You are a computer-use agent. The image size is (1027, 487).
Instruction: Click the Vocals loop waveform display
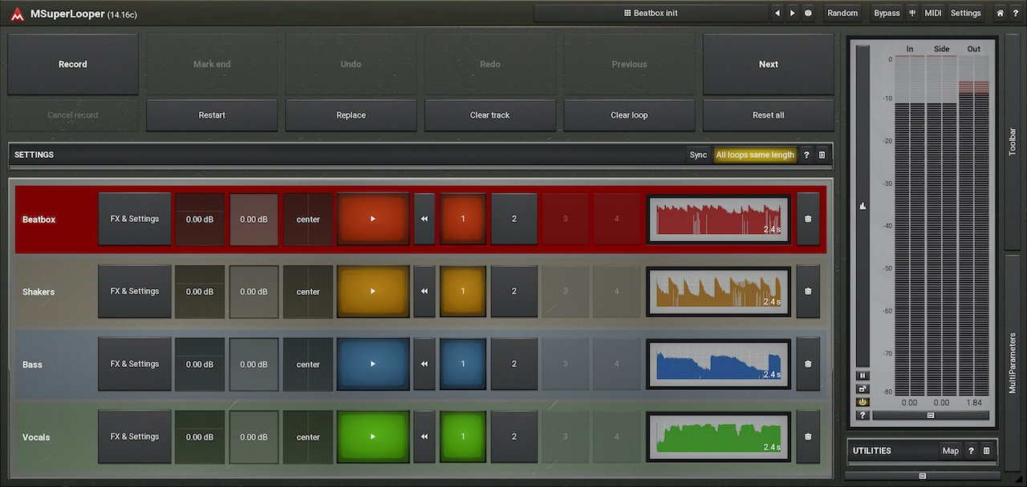718,437
